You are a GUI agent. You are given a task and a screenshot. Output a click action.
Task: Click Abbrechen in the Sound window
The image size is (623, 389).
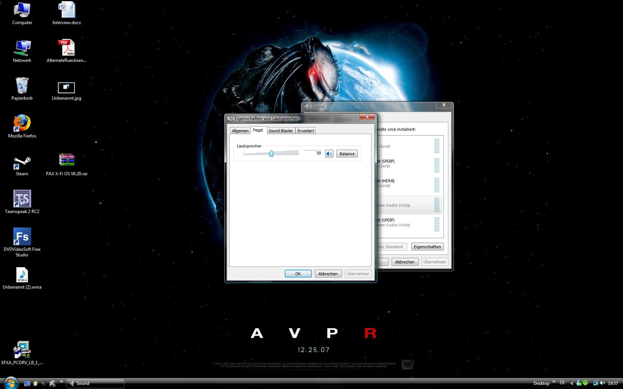[405, 262]
